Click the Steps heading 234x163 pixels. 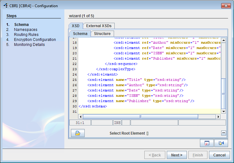12,16
